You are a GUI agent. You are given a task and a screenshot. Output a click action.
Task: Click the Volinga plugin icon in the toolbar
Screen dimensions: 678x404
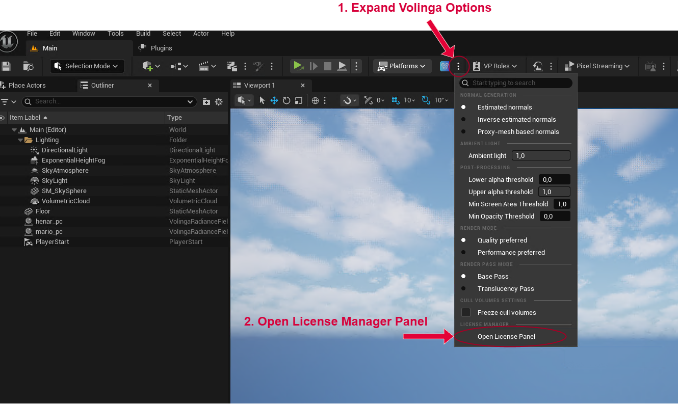(x=445, y=66)
